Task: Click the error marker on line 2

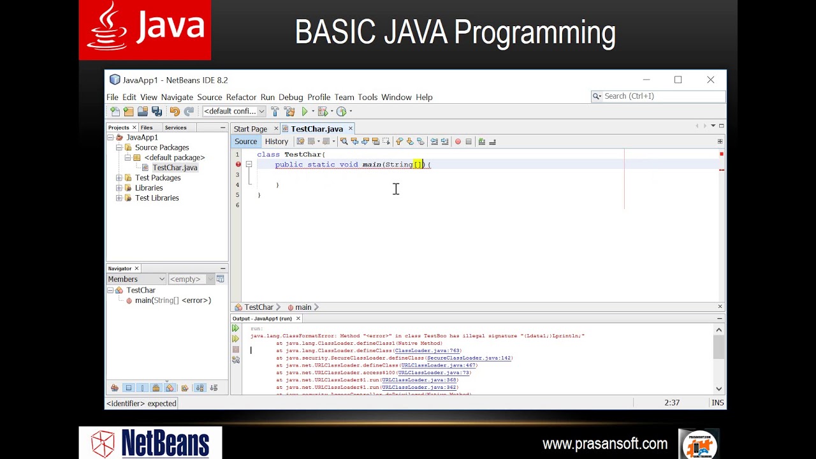Action: [238, 164]
